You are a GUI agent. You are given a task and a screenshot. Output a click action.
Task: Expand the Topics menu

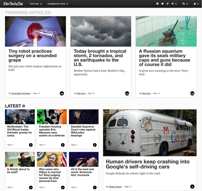[x=36, y=4]
